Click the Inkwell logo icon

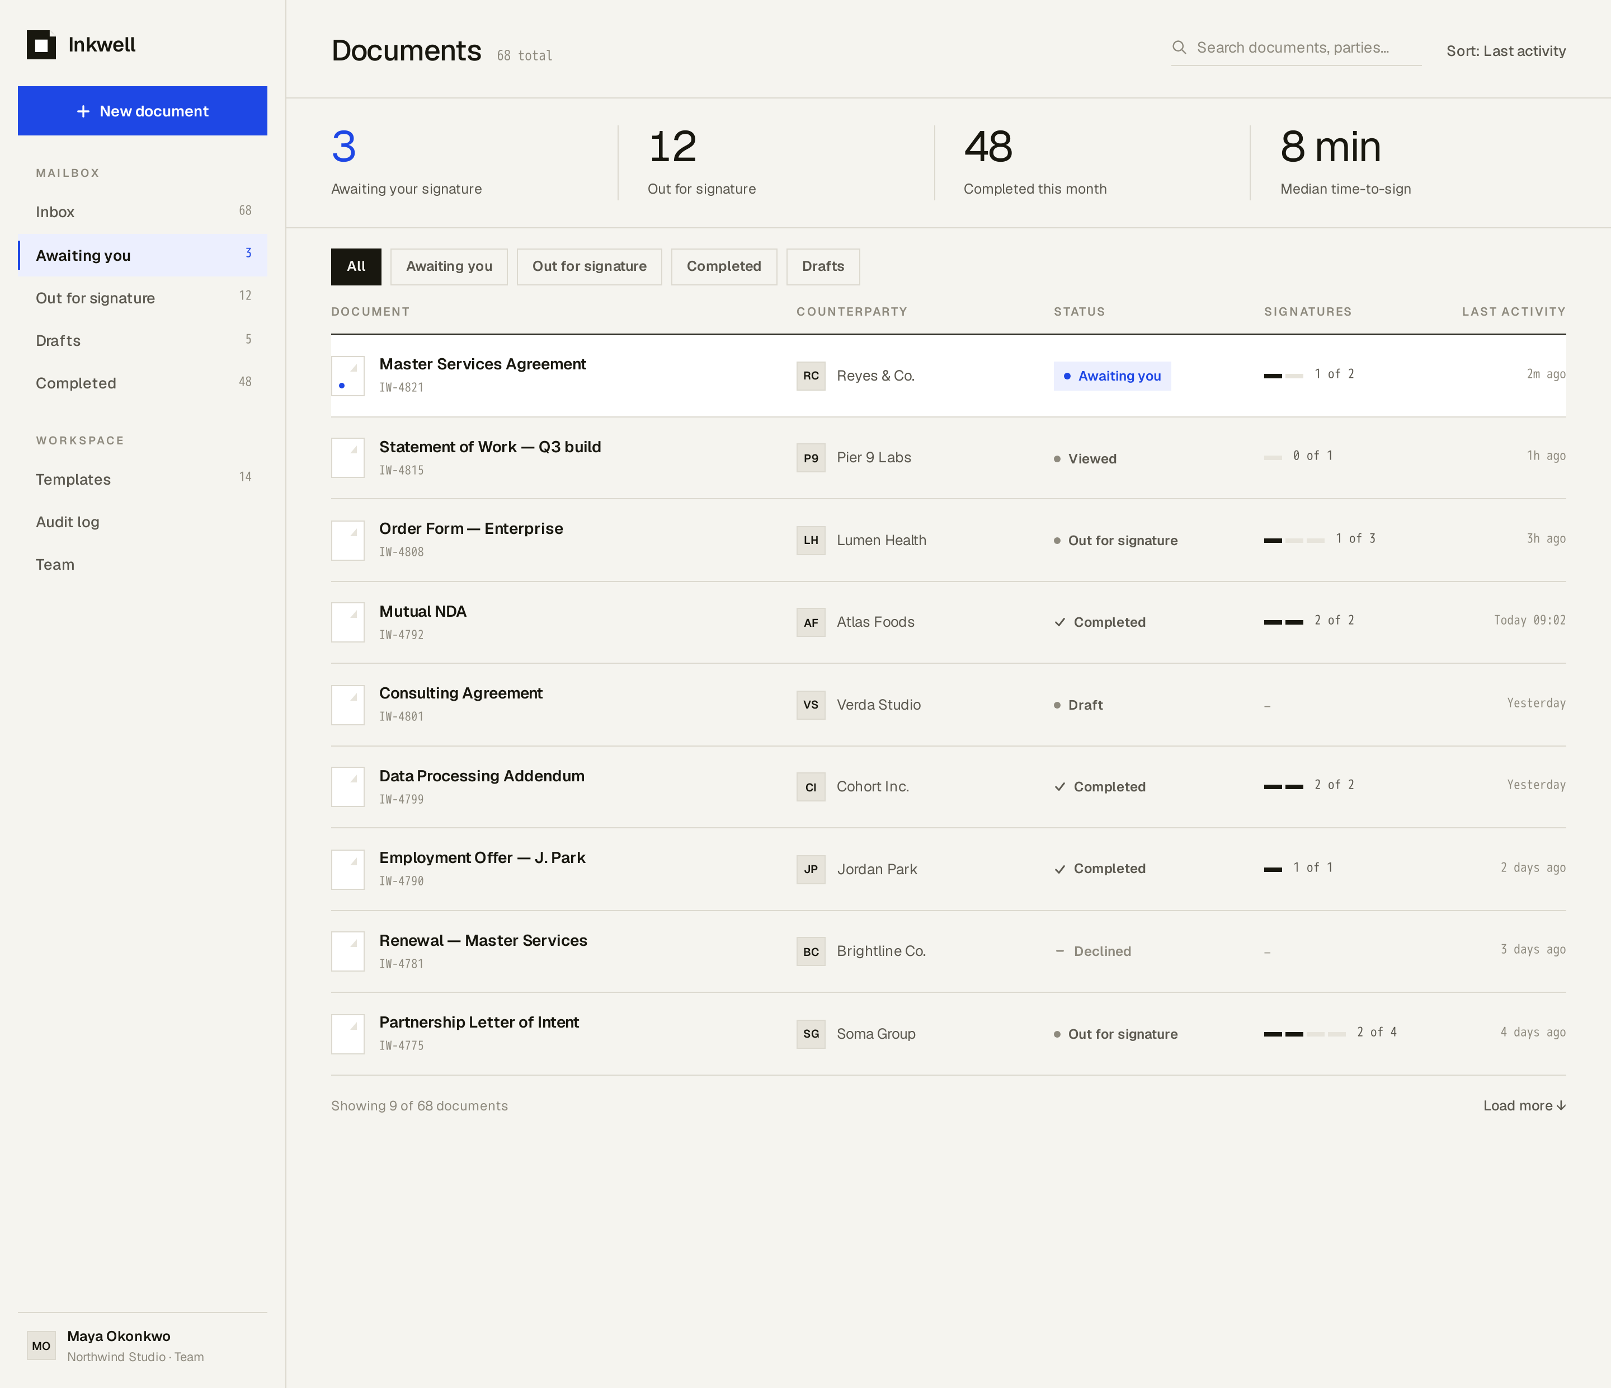tap(41, 45)
